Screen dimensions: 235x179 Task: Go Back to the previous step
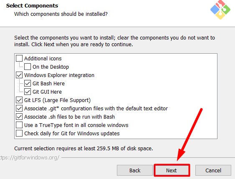135,170
